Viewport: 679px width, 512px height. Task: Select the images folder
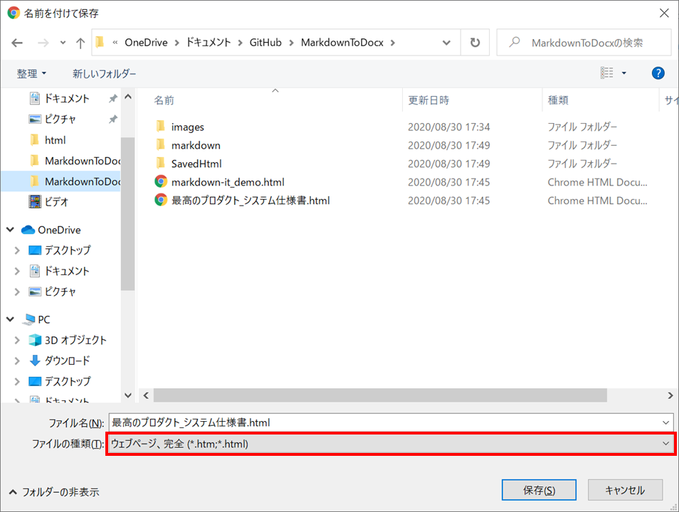[187, 127]
